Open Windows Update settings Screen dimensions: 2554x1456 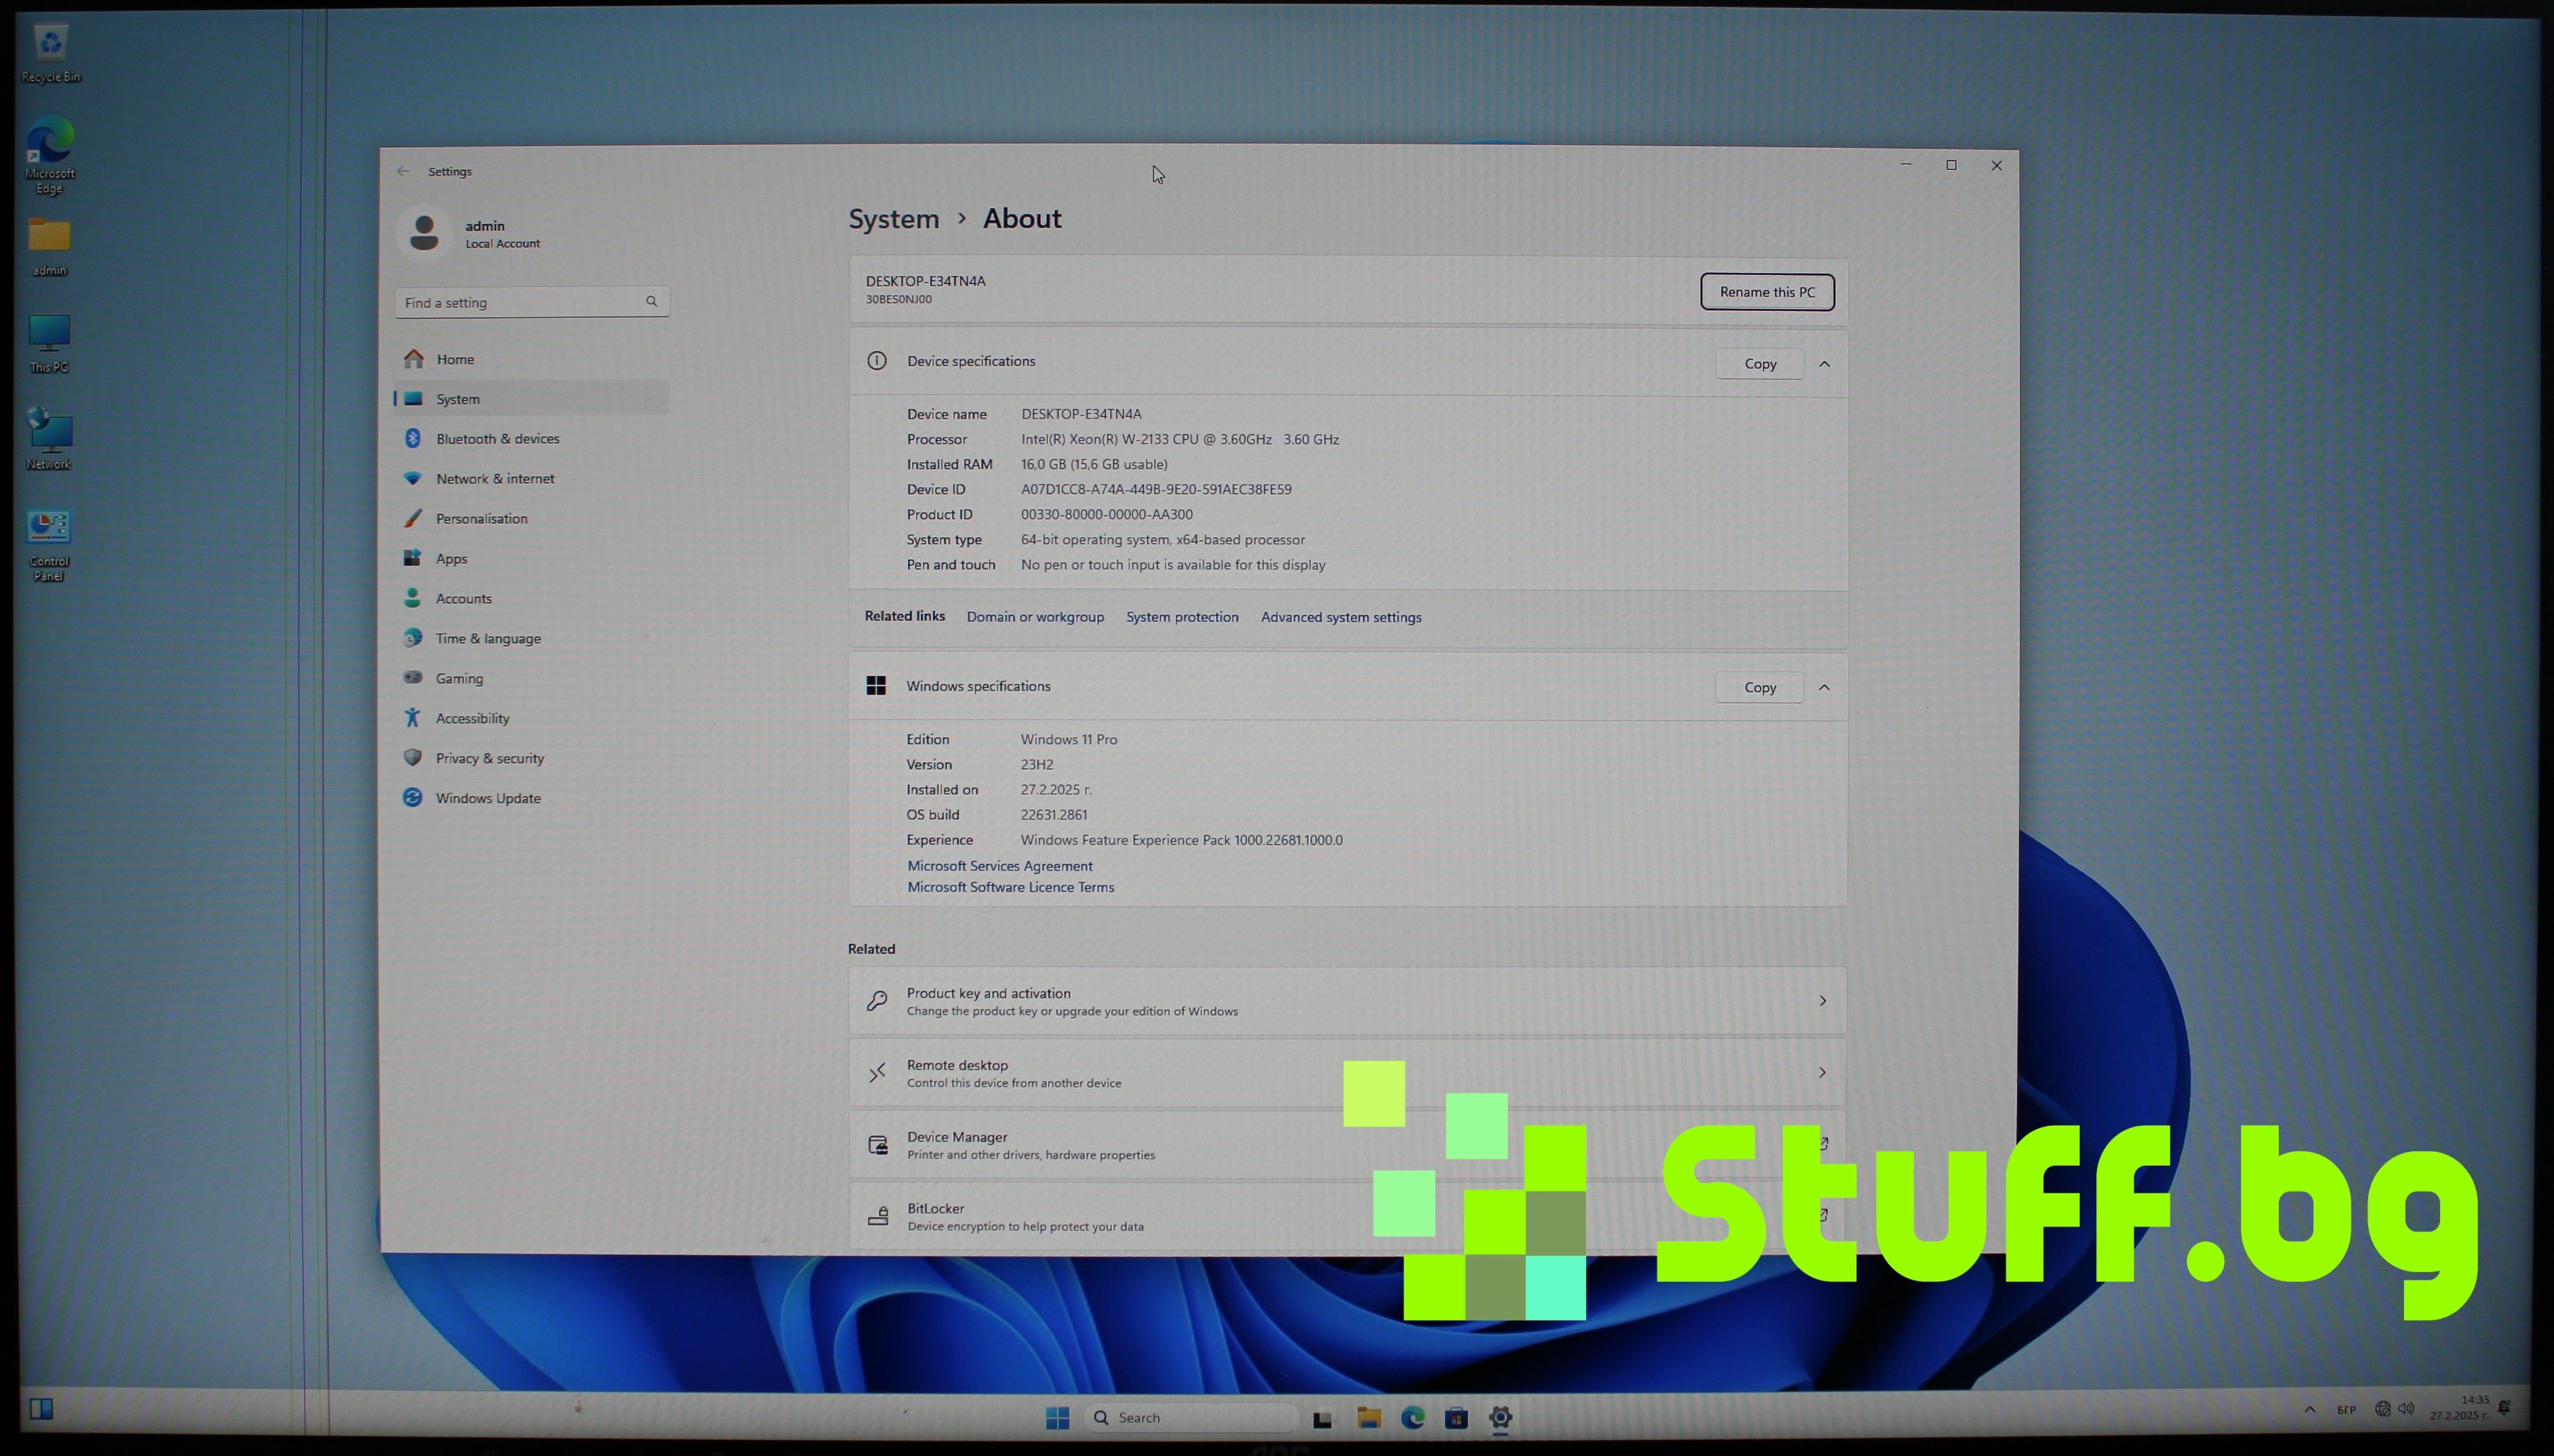531,799
